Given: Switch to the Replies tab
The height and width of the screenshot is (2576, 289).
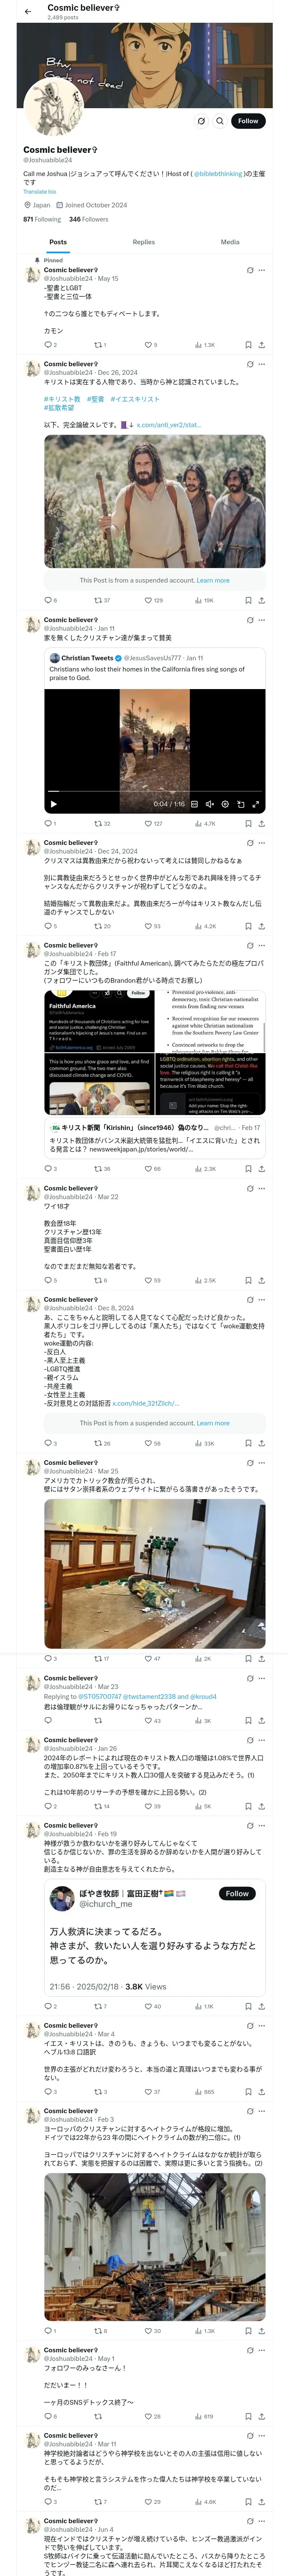Looking at the screenshot, I should click(x=143, y=242).
